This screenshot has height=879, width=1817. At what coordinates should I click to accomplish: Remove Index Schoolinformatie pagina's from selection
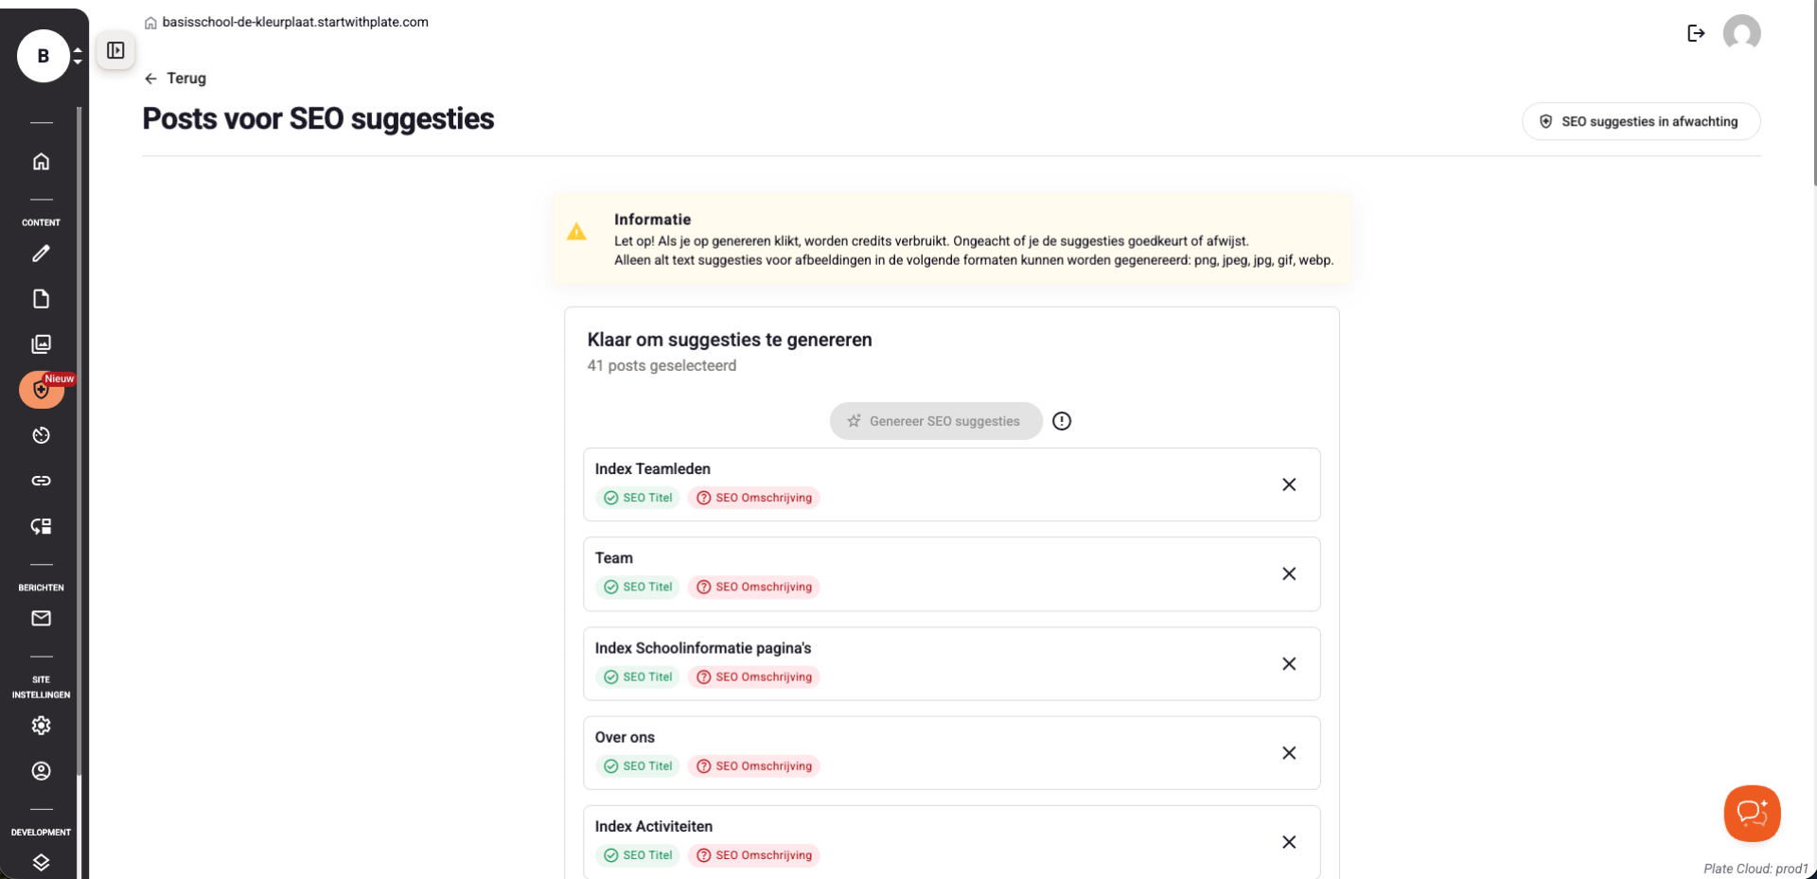click(x=1289, y=663)
